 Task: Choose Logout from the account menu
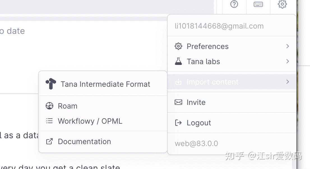tap(198, 123)
